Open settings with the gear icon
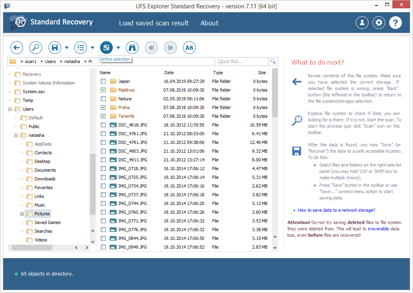 tap(379, 23)
